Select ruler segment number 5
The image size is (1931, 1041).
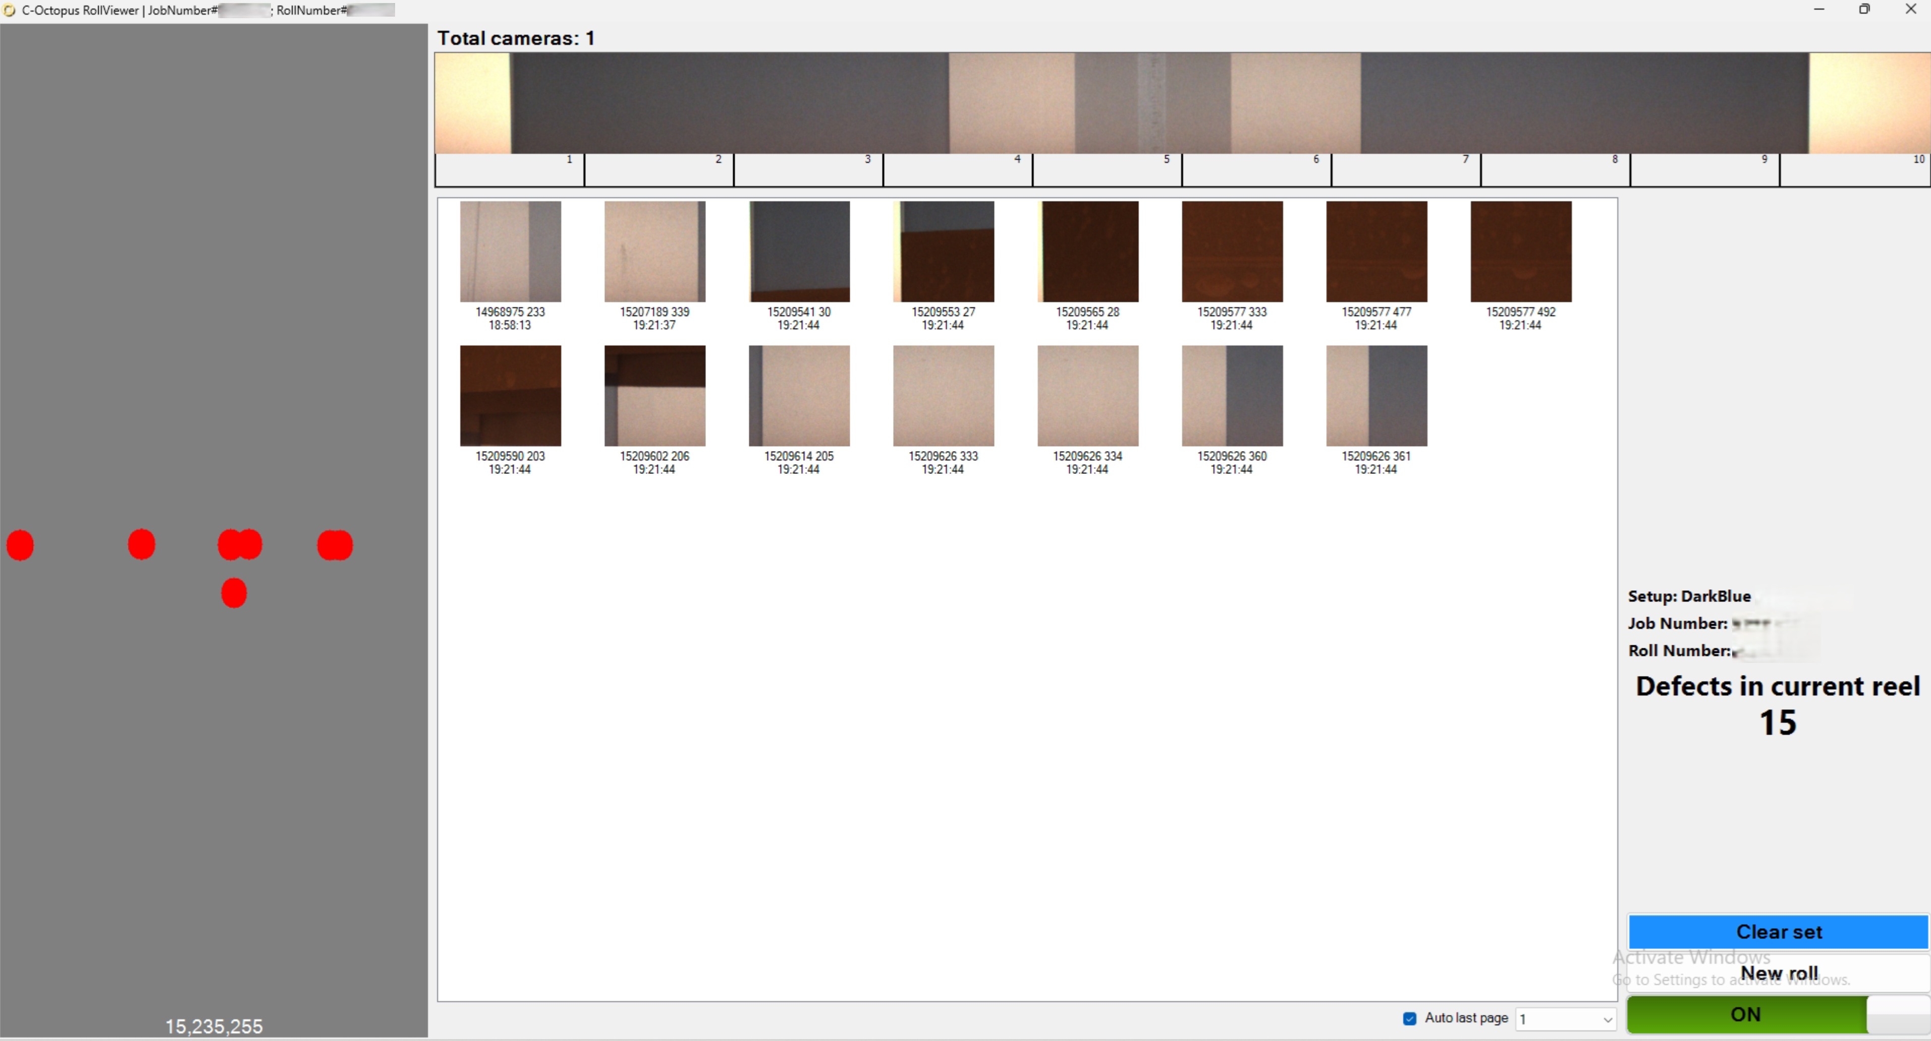(1107, 170)
